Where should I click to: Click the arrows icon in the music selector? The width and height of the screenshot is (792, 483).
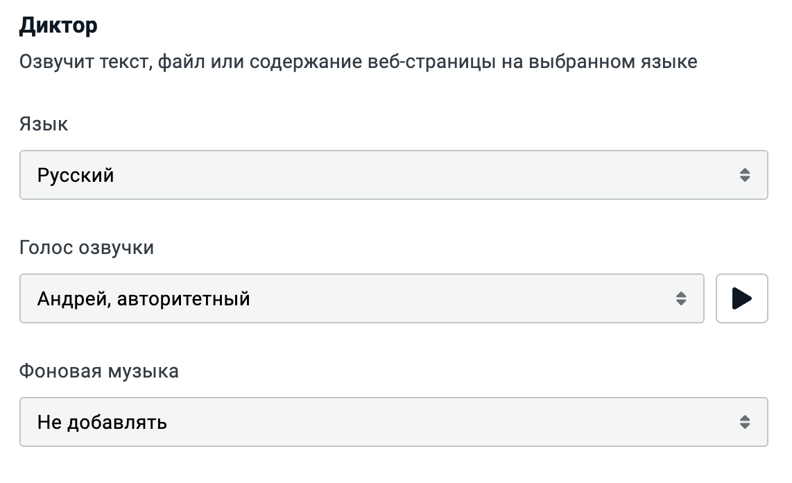pyautogui.click(x=745, y=422)
